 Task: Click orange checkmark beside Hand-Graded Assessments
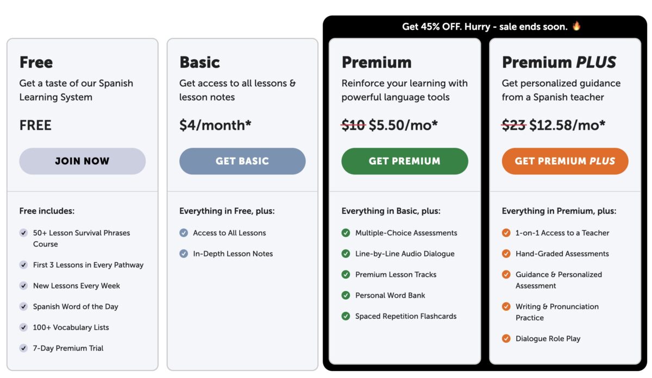coord(506,254)
